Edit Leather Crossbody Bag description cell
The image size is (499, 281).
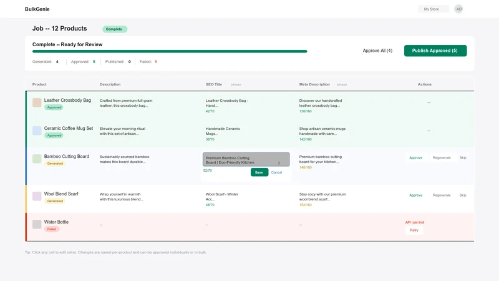126,103
